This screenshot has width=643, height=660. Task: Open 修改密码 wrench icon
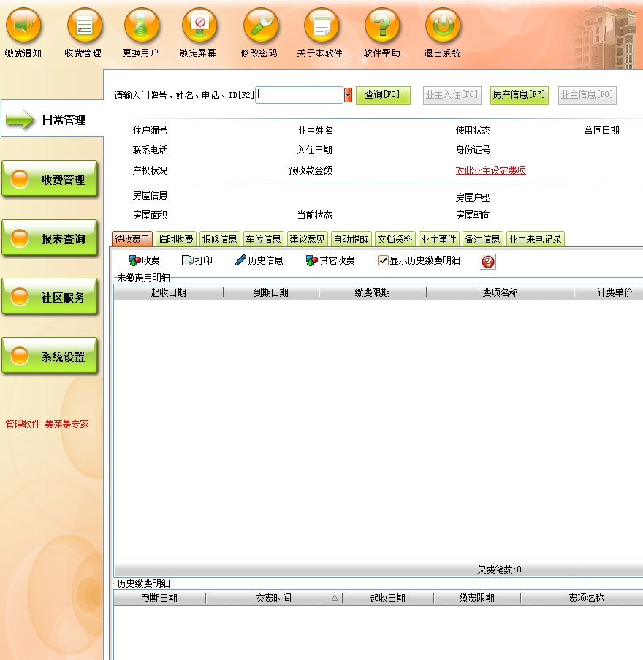260,26
